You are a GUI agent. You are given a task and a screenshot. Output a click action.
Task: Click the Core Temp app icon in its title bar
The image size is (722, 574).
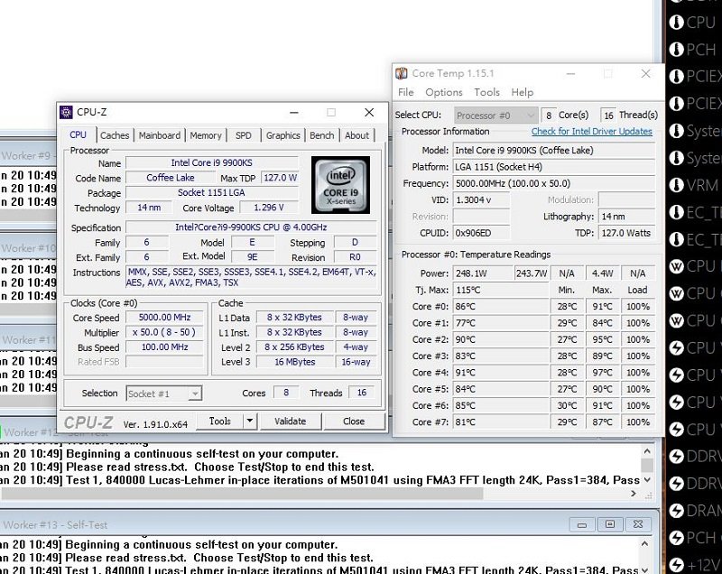tap(402, 73)
